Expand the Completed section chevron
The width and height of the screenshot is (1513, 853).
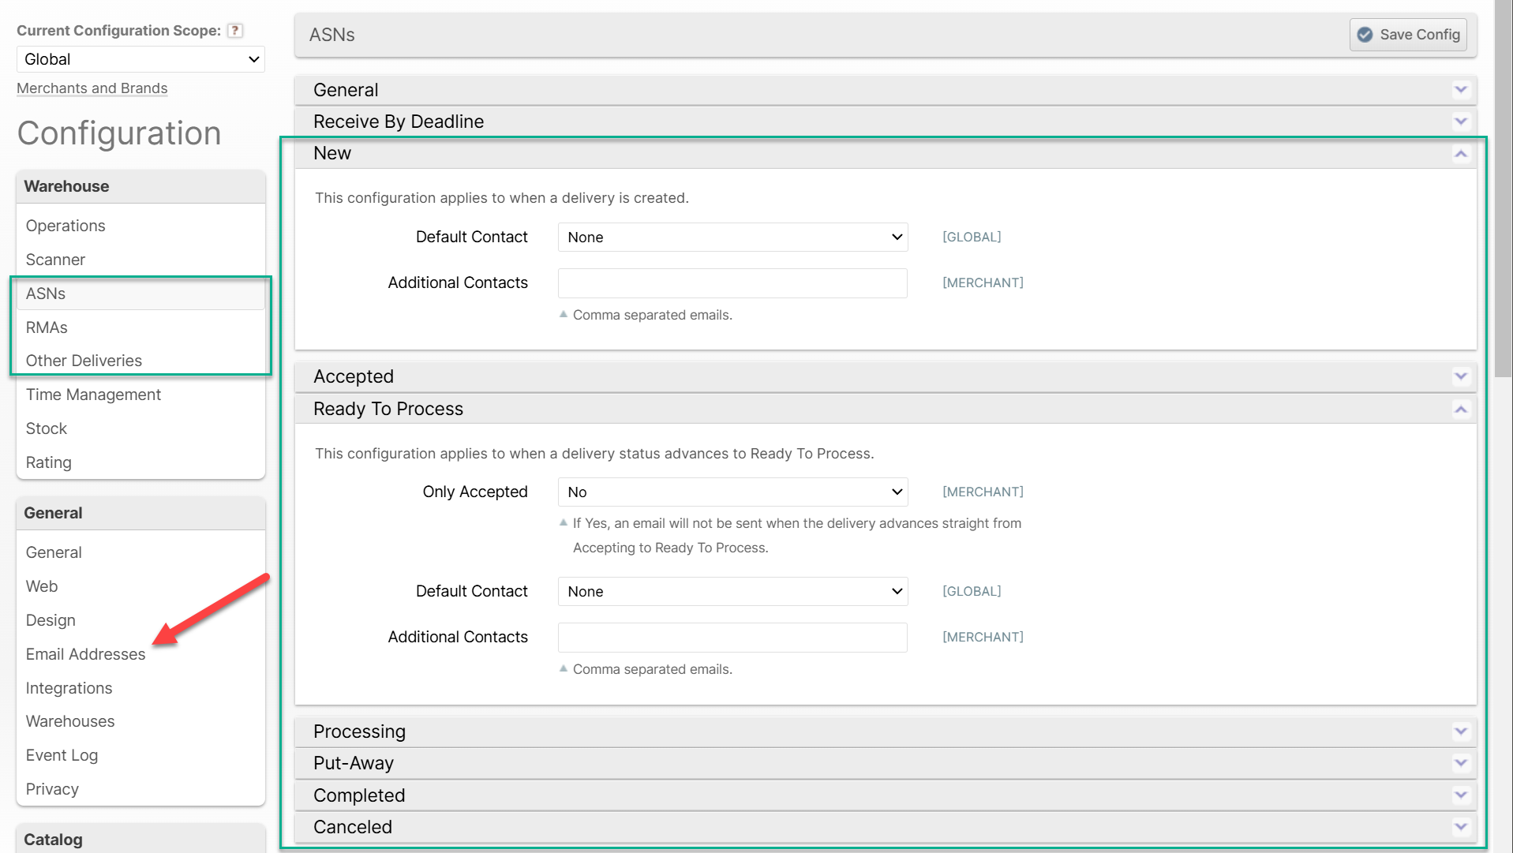[1460, 795]
